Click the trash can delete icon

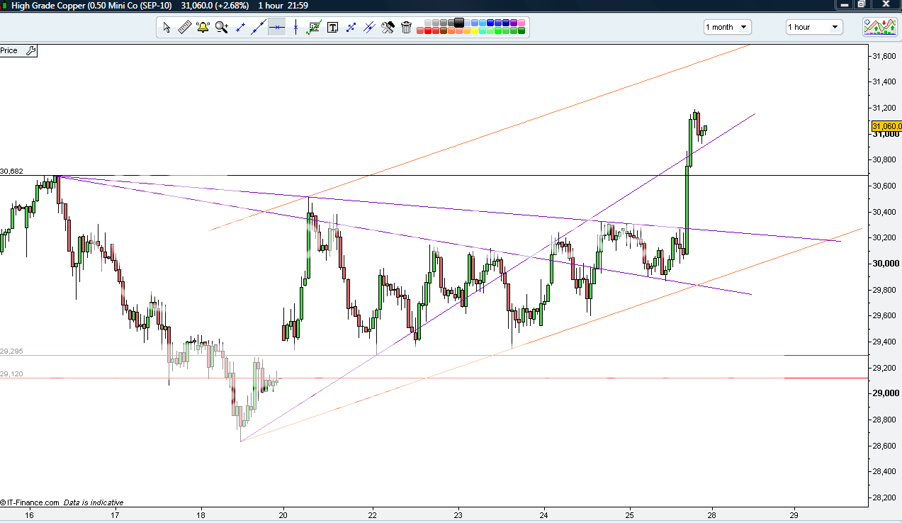tap(406, 27)
